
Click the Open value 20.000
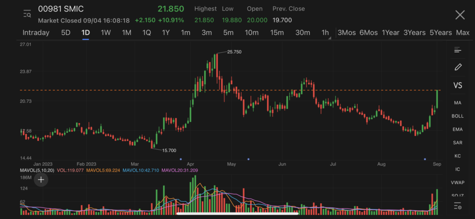point(257,20)
